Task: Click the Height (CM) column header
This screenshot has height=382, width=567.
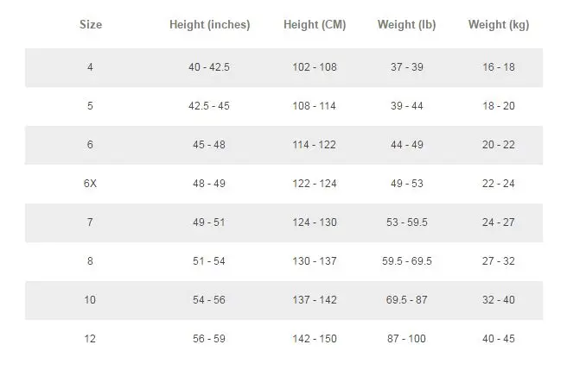Action: point(315,25)
